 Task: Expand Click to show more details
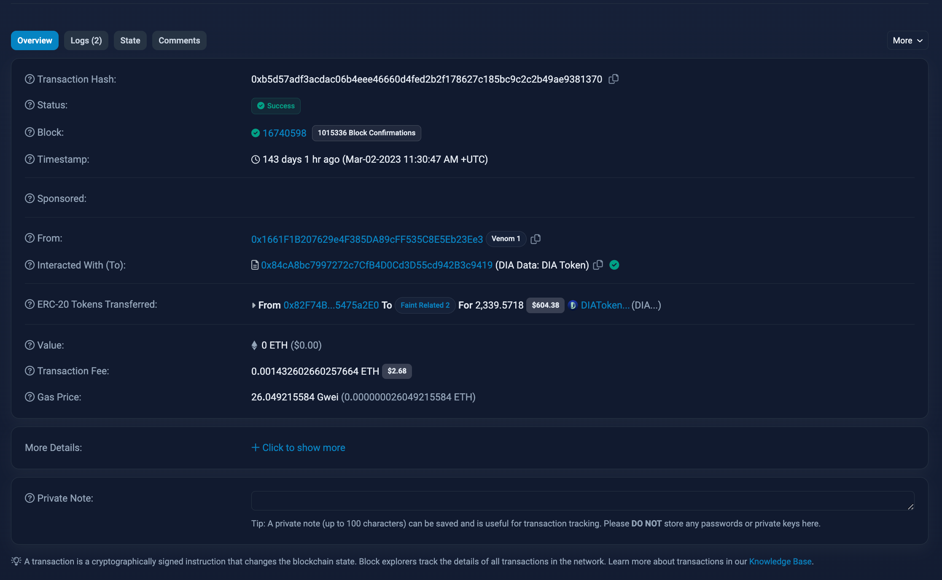coord(298,448)
